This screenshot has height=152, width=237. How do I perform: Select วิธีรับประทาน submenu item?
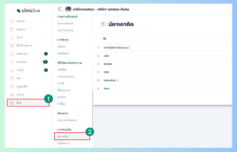click(64, 90)
